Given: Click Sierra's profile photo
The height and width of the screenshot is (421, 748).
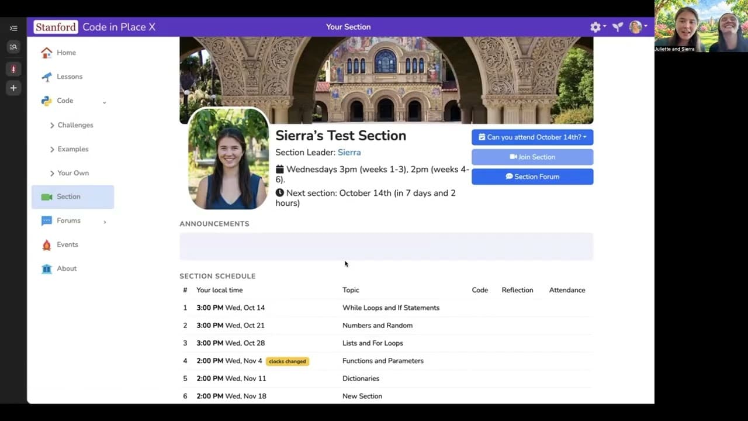Looking at the screenshot, I should [228, 159].
